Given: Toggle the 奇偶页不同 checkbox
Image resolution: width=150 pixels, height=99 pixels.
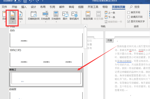Looking at the screenshot, I should 128,17.
